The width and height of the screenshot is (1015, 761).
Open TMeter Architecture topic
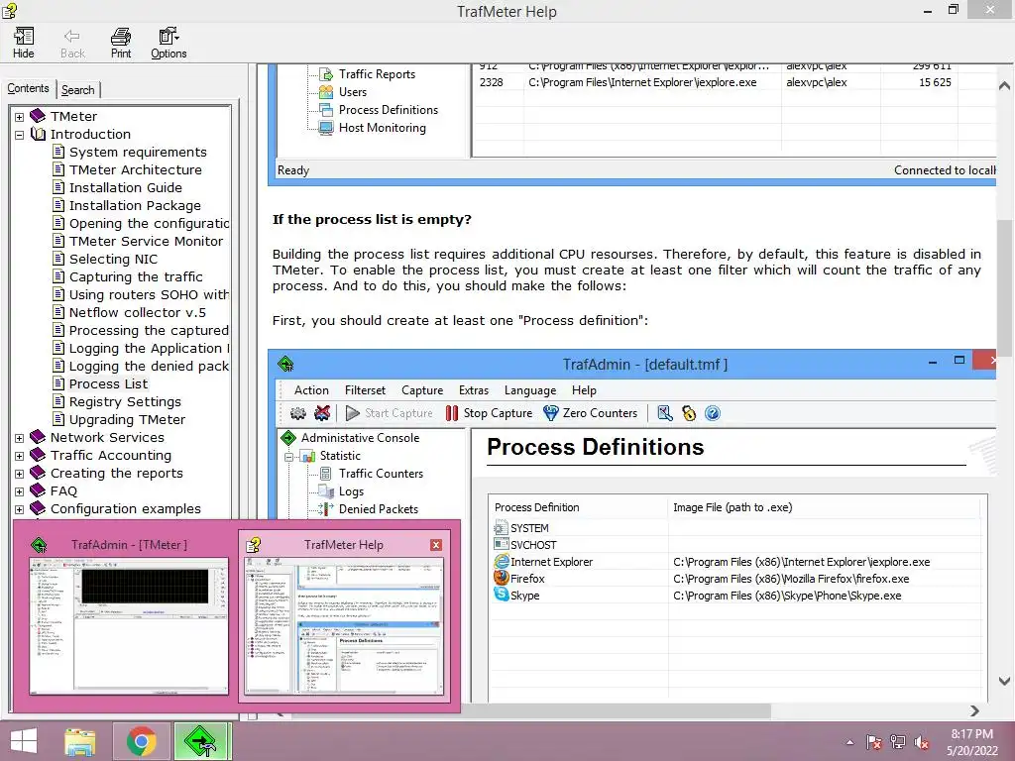(135, 169)
